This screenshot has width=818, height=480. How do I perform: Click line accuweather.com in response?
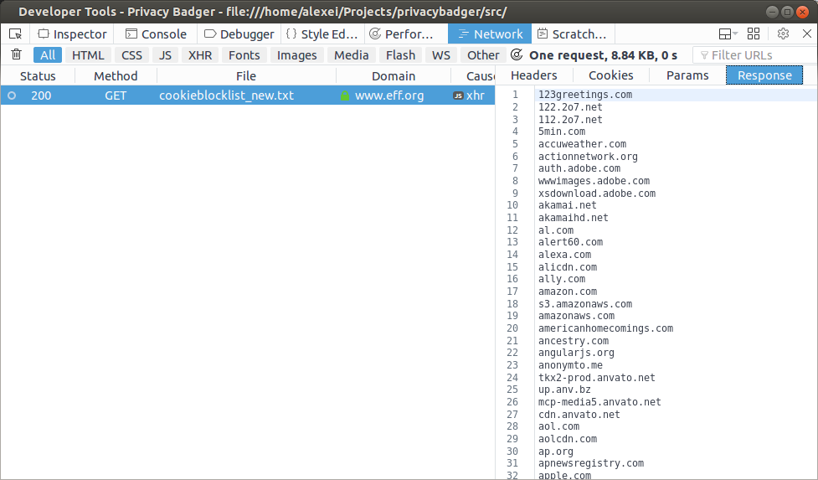pyautogui.click(x=582, y=144)
